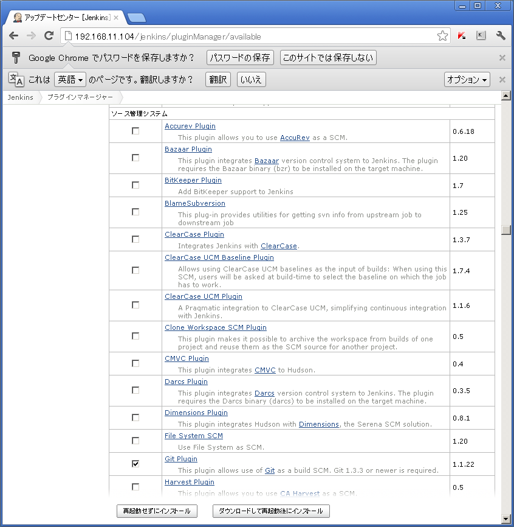
Task: Tick the Clone Workspace SCM Plugin checkbox
Action: click(x=135, y=337)
